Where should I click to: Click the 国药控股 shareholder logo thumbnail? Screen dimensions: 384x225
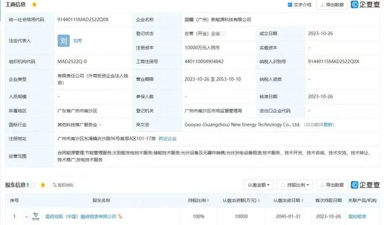36,216
